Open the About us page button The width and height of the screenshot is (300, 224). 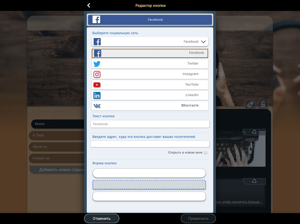point(57,147)
